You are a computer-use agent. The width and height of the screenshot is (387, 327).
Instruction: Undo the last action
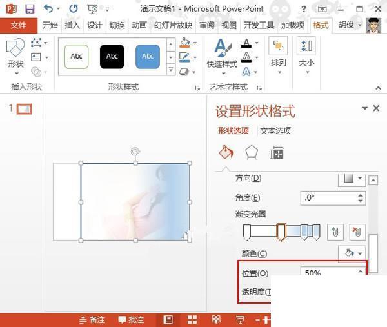click(48, 9)
